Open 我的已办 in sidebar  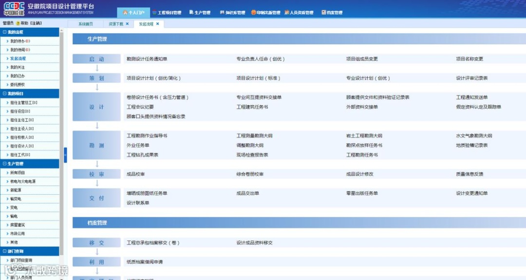[x=30, y=76]
